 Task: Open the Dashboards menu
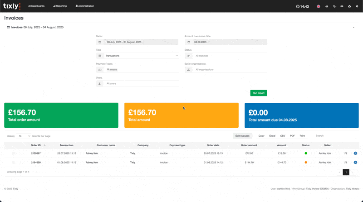pyautogui.click(x=36, y=6)
